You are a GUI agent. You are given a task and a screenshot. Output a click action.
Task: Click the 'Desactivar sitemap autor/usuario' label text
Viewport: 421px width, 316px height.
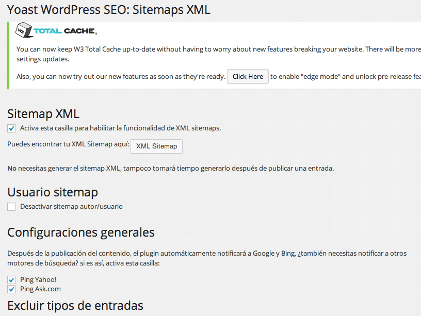(x=71, y=207)
